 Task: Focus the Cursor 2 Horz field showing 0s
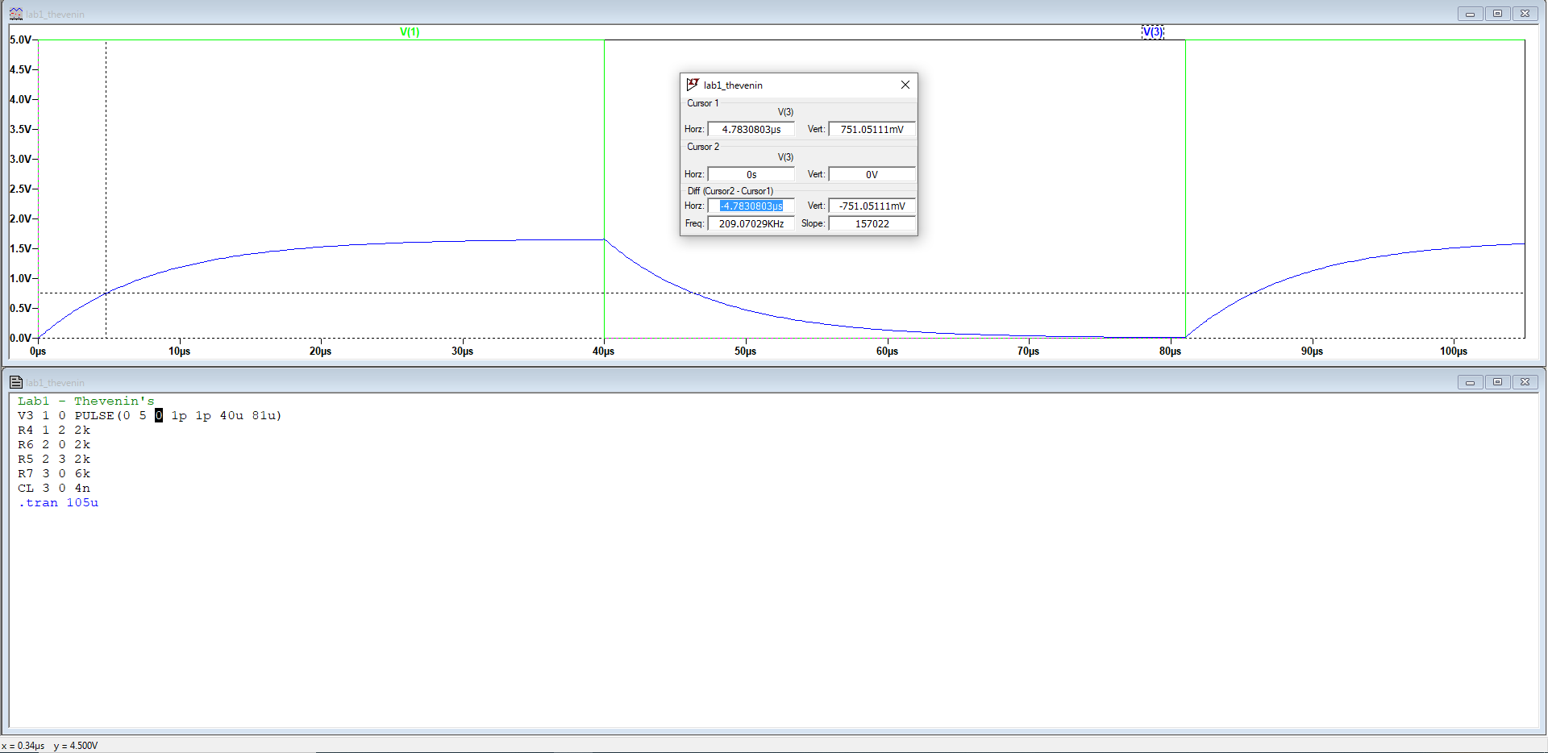click(751, 174)
